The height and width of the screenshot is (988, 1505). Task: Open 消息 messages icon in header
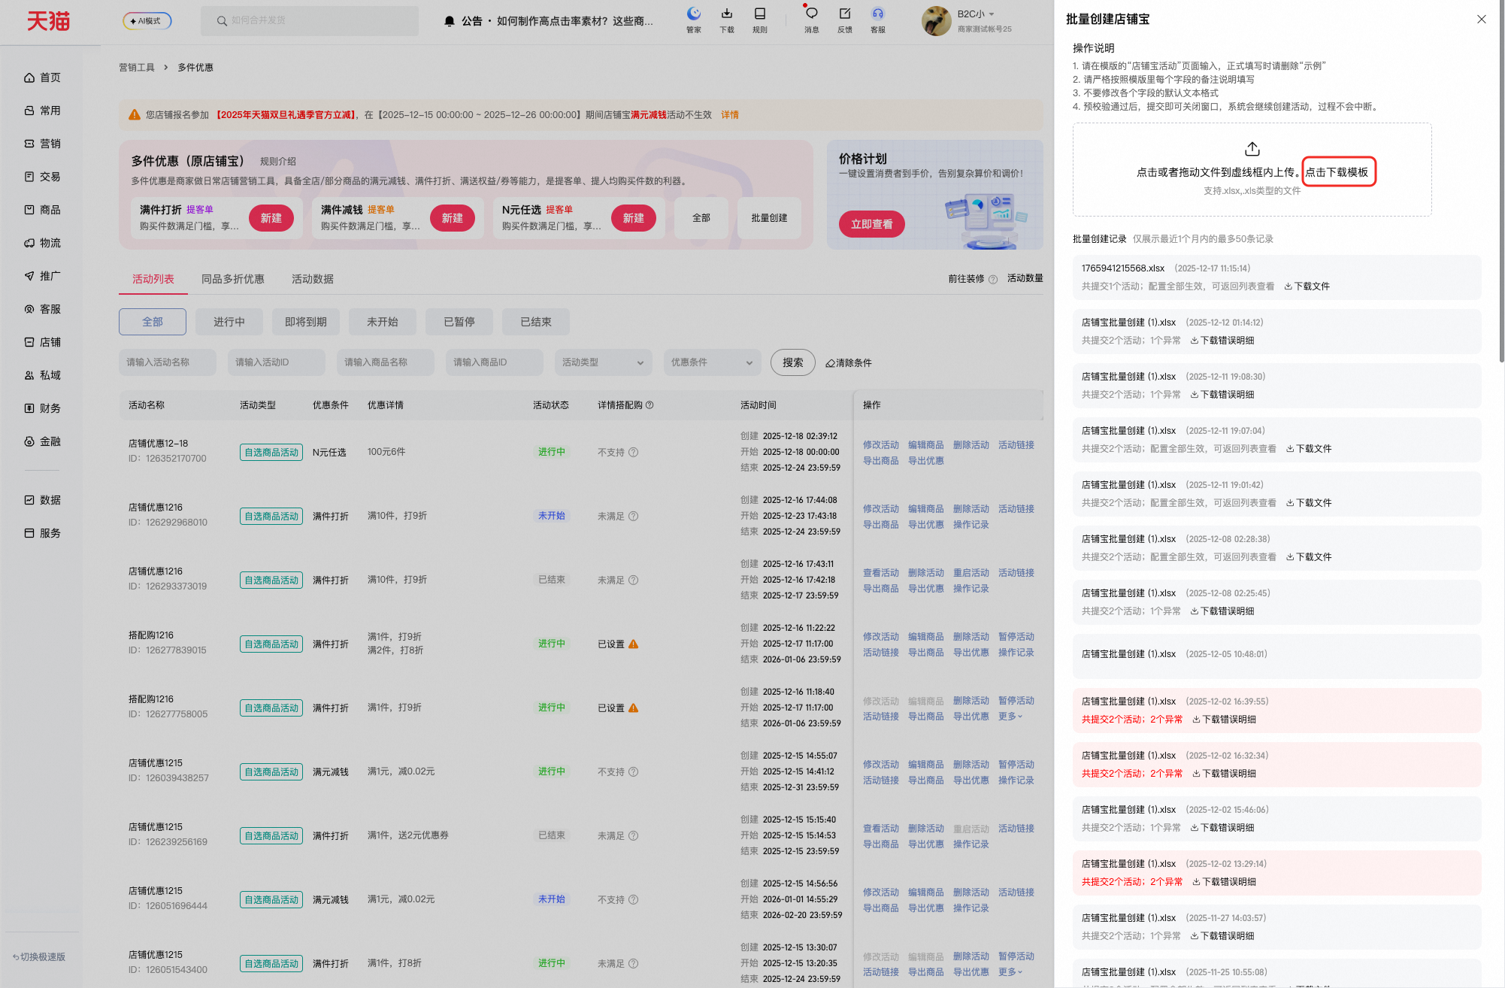[x=811, y=14]
